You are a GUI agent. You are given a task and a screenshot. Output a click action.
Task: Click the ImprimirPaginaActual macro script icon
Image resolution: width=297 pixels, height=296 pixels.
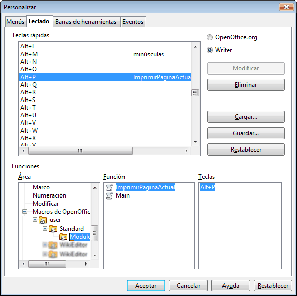tap(109, 187)
